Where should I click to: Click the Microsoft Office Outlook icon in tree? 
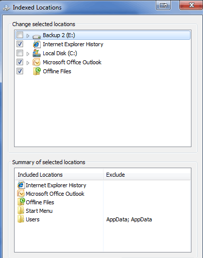point(37,62)
